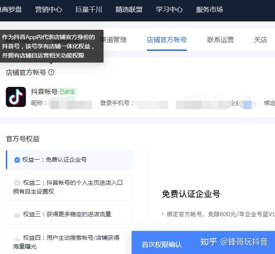Click the 店铺官方帐号 section title
The height and width of the screenshot is (254, 275).
[26, 72]
